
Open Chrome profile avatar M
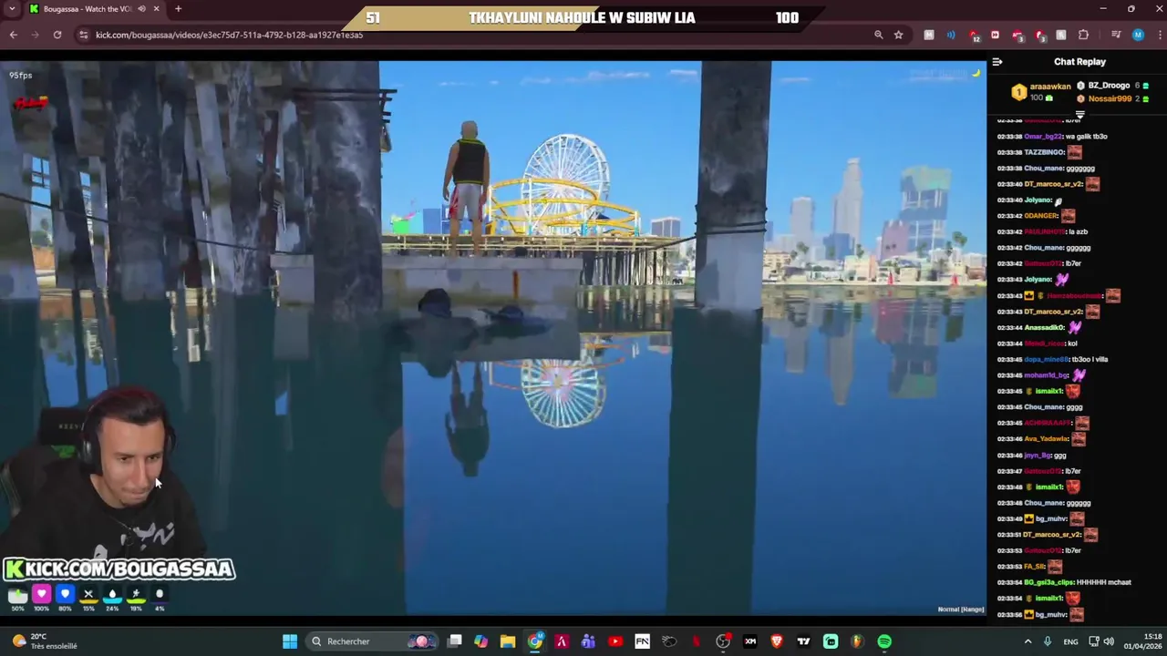(1138, 35)
